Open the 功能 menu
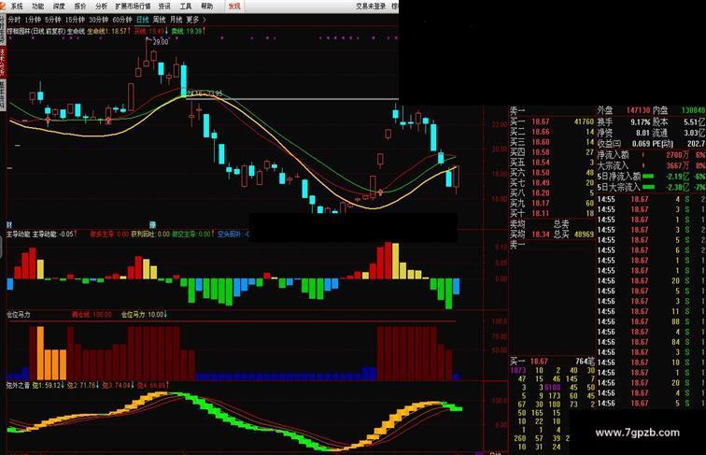Viewport: 706px width, 455px height. (37, 7)
